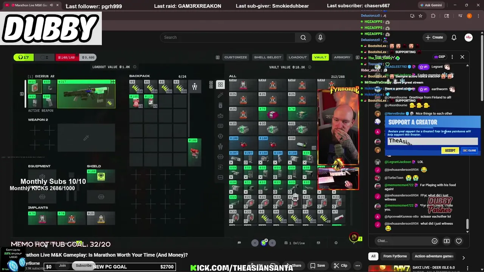Select the shield item in loadout
The width and height of the screenshot is (484, 272).
(101, 176)
